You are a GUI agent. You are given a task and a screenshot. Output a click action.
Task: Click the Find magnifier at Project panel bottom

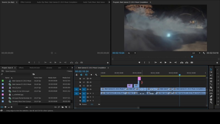tap(59, 107)
